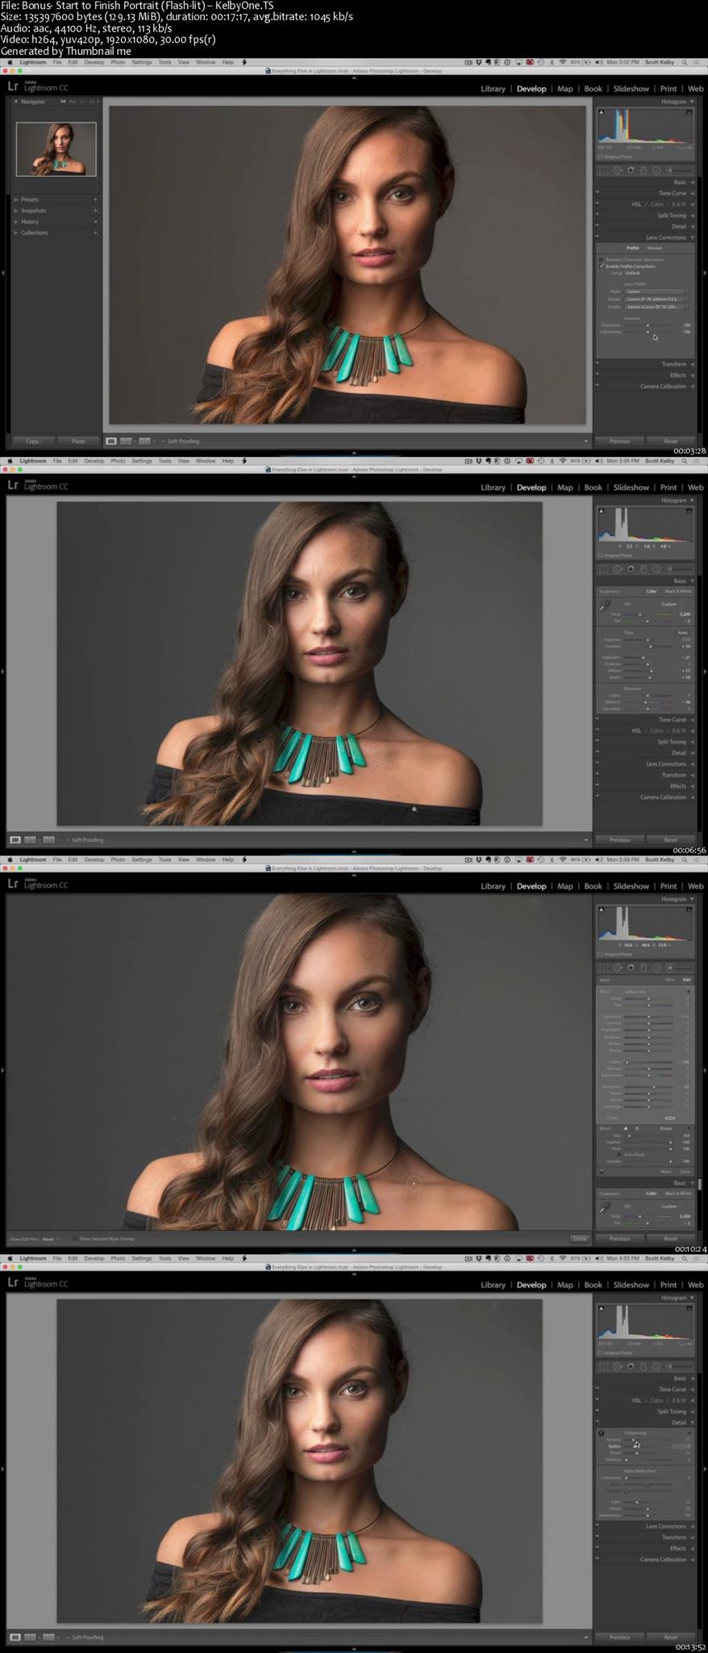Add snapshot with Snapshots plus icon
The image size is (708, 1653).
pos(95,211)
